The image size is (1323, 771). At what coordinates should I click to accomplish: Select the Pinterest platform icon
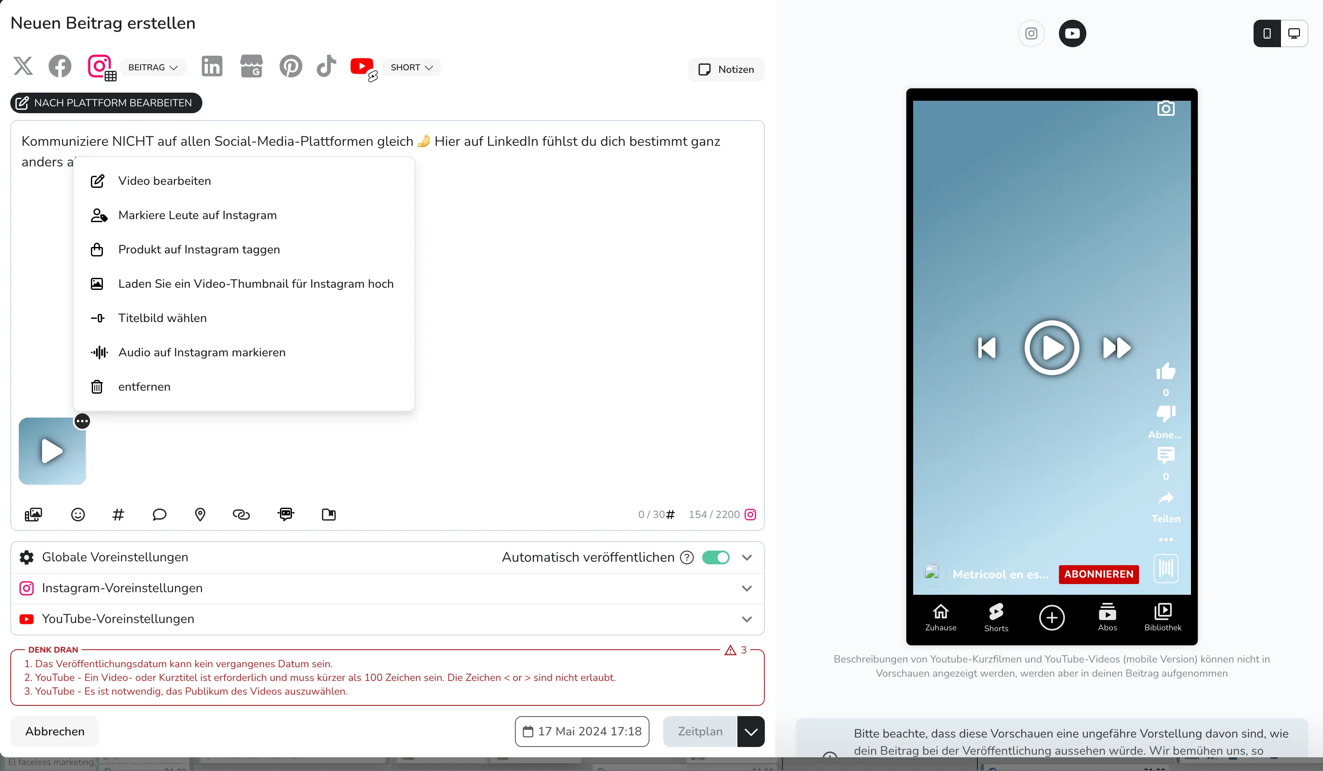pyautogui.click(x=290, y=67)
